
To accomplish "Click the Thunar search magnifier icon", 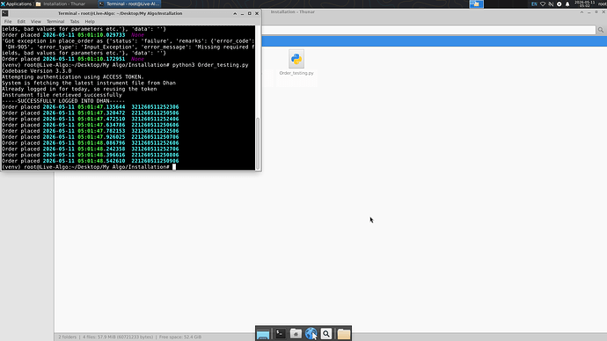I will click(601, 30).
